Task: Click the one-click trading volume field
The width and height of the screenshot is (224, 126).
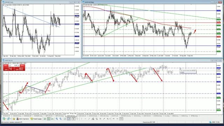Action: [14, 65]
